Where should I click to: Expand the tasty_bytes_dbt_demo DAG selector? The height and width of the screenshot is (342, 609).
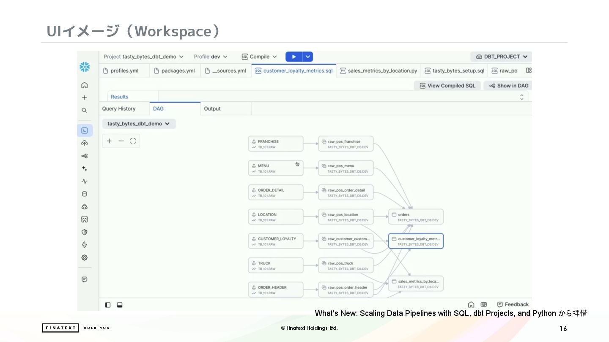(139, 124)
